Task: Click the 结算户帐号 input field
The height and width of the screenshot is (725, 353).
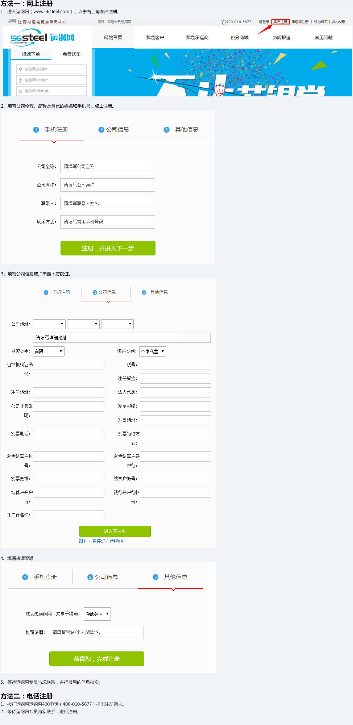Action: coord(175,479)
